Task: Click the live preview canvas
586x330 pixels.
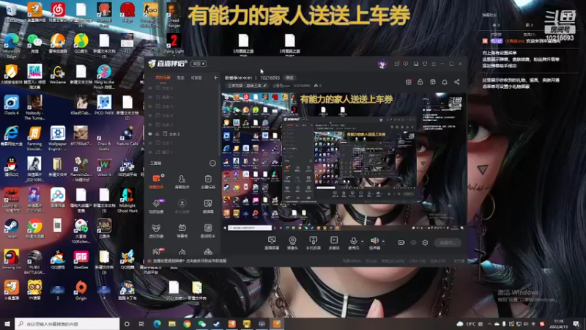Action: coord(344,161)
